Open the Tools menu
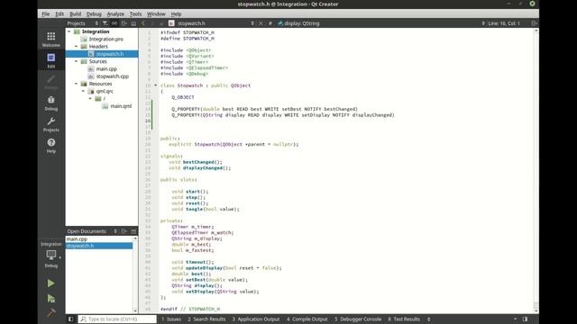 135,14
